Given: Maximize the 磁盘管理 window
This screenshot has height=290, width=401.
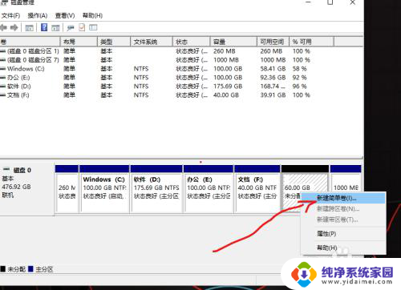Looking at the screenshot, I should coord(330,2).
